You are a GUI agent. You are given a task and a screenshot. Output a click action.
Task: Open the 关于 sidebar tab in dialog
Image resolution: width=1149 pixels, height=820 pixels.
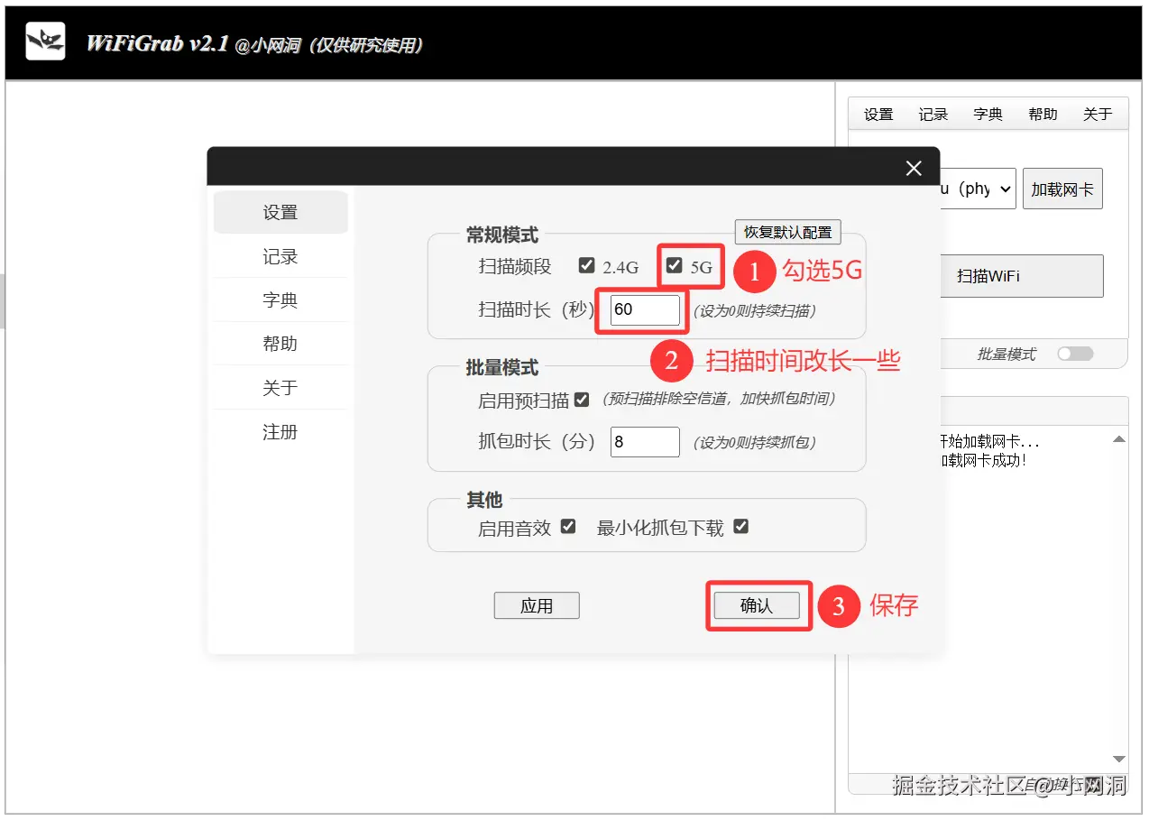280,388
